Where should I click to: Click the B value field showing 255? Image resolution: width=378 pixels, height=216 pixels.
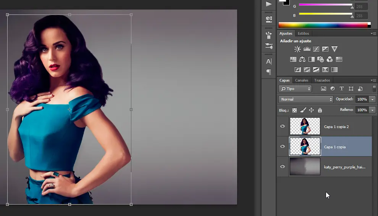[361, 16]
